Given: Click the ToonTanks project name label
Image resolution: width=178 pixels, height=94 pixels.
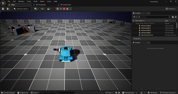Looking at the screenshot, I should (x=154, y=2).
